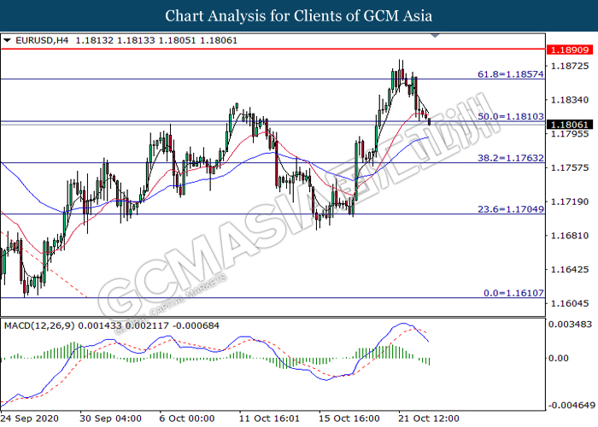
Task: Click the 6 Oct 00:00 time marker
Action: click(187, 418)
